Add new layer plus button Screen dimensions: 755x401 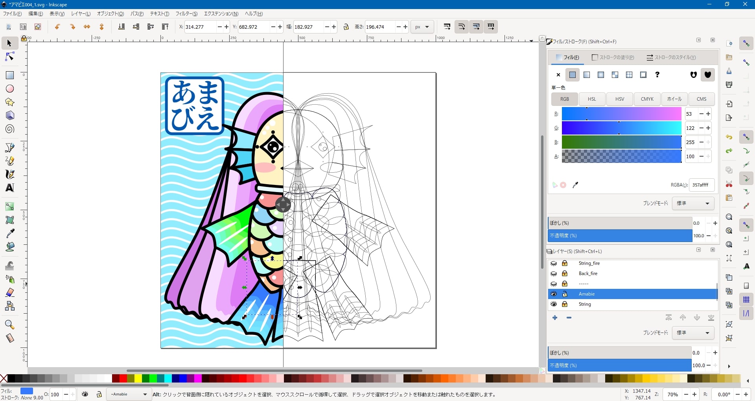[x=555, y=318]
